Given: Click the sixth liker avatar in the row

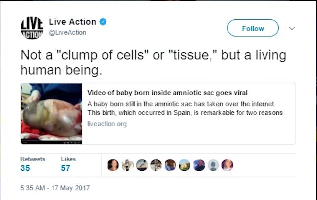Looking at the screenshot, I should pos(185,165).
